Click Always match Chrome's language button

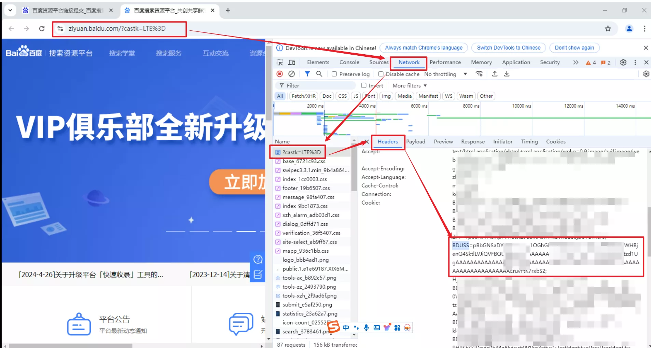point(424,48)
